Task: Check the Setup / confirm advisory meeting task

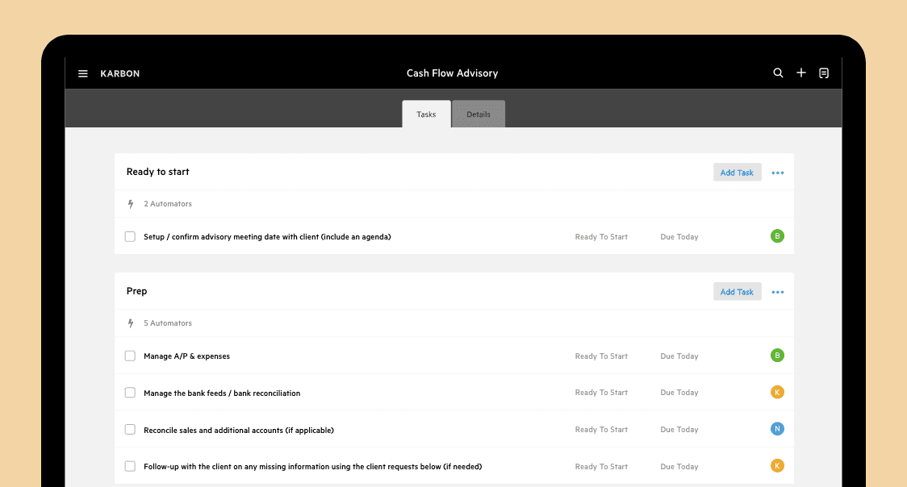Action: click(130, 236)
